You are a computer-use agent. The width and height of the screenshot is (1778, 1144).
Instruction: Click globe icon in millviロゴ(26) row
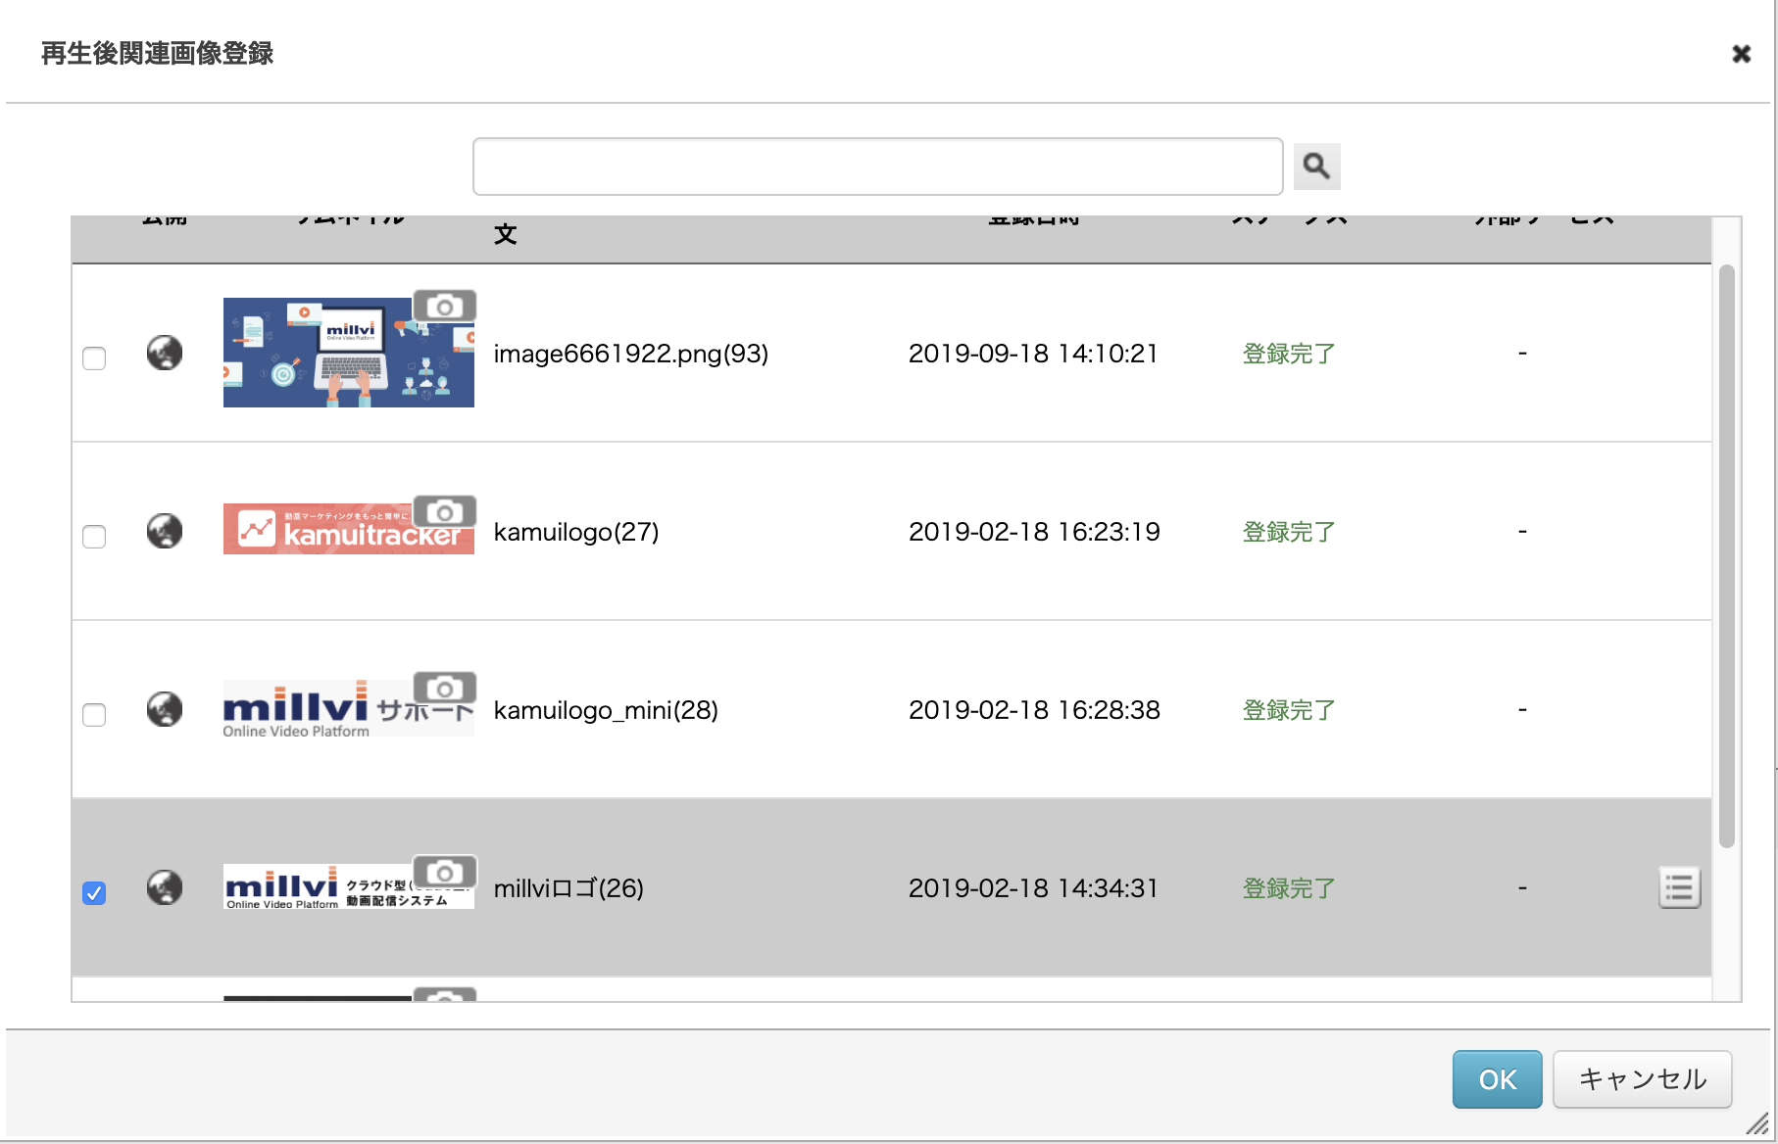coord(165,887)
